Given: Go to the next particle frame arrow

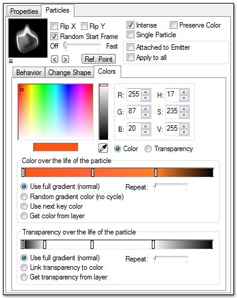Looking at the screenshot, I should [65, 59].
